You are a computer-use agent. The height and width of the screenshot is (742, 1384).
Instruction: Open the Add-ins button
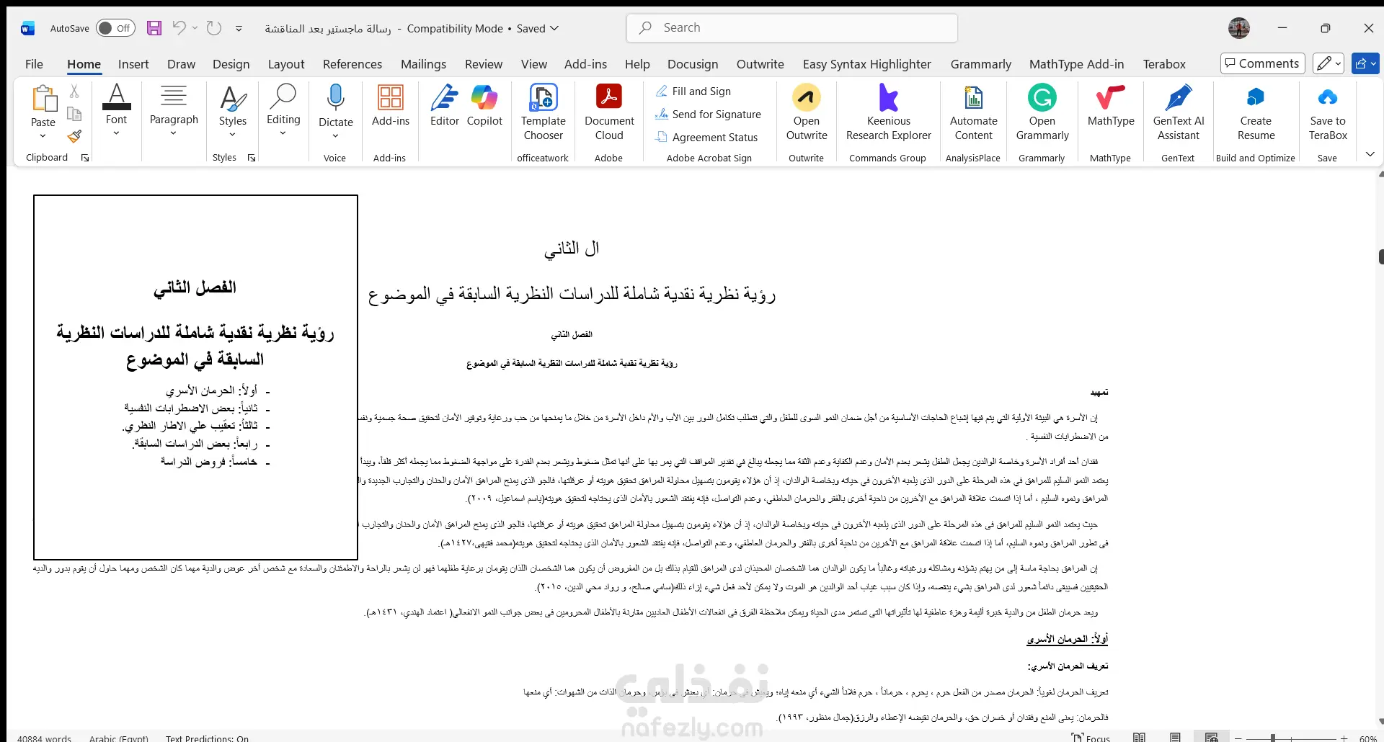point(391,105)
